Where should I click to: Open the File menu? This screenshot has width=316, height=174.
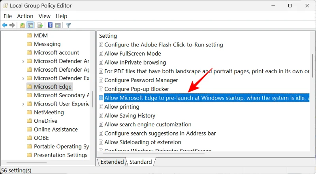coord(8,16)
